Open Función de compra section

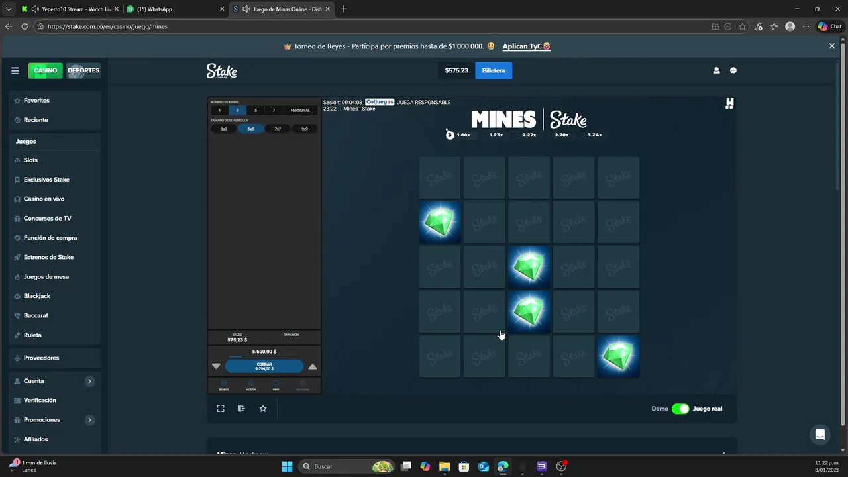point(55,238)
